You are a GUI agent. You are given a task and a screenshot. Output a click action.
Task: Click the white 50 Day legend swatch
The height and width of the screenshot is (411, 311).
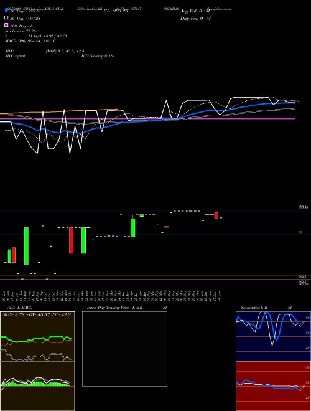[x=6, y=18]
